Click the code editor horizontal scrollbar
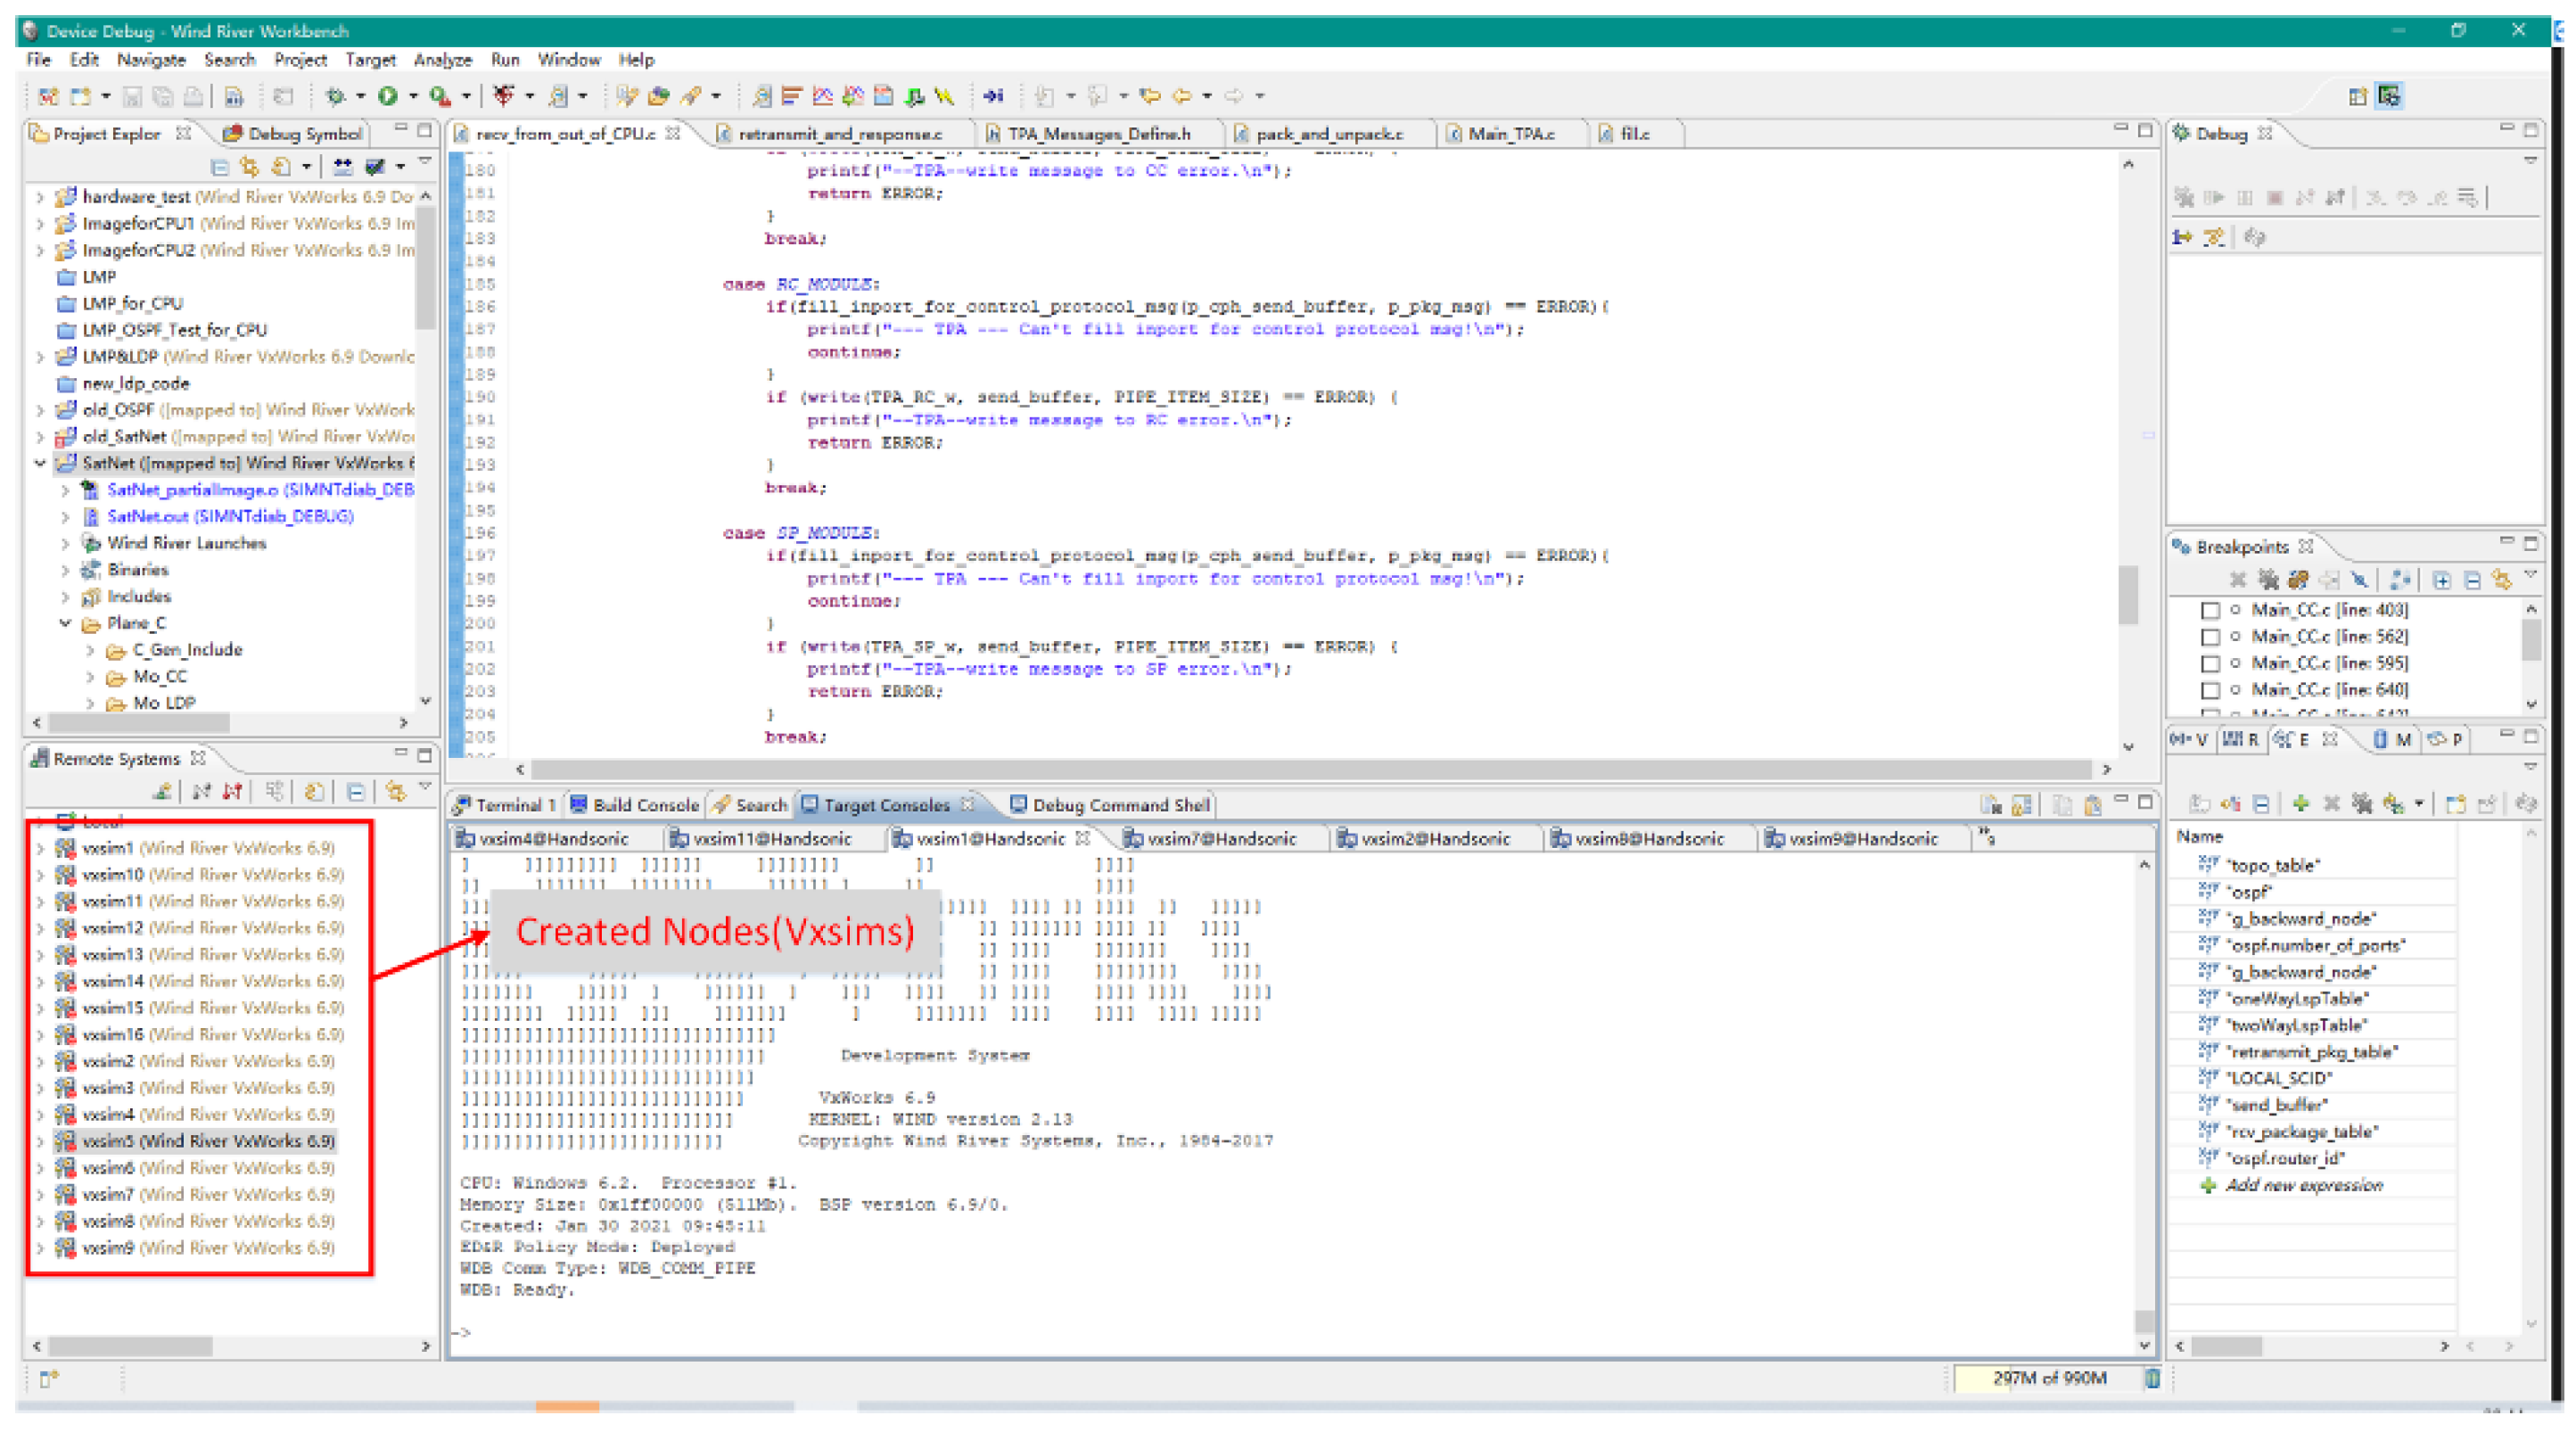 1311,769
